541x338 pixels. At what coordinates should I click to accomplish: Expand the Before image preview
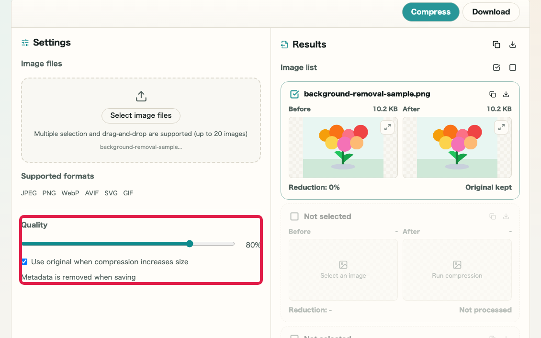click(x=387, y=127)
